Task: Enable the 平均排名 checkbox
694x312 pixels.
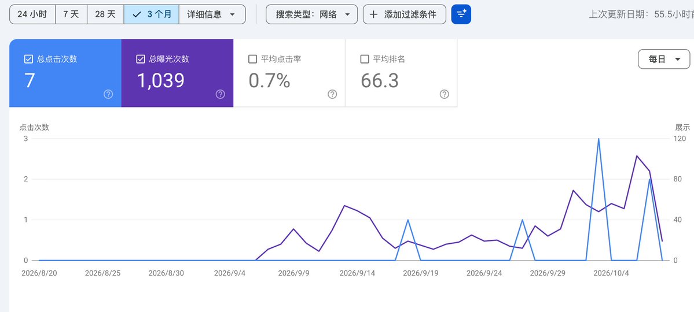Action: (x=365, y=59)
